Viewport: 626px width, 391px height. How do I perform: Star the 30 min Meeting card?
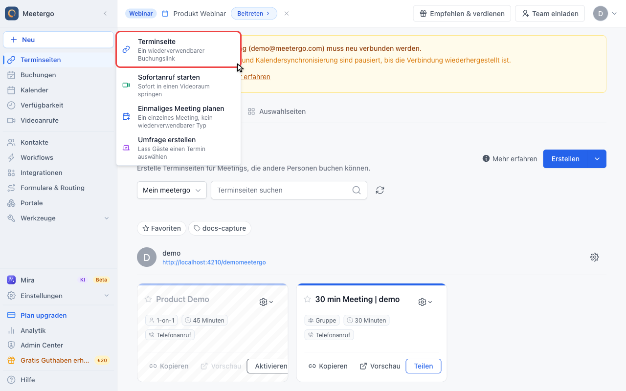(308, 299)
